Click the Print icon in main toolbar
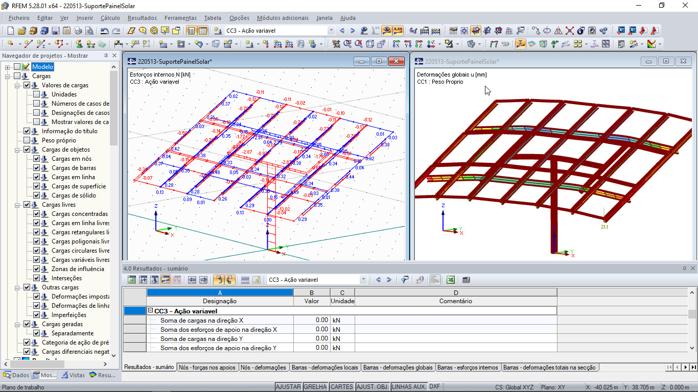The width and height of the screenshot is (698, 392). (x=78, y=31)
